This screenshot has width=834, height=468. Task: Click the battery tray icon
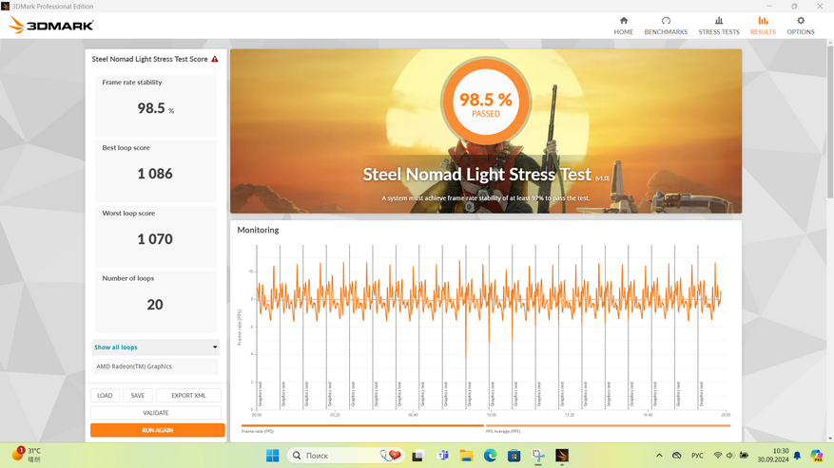[x=744, y=456]
